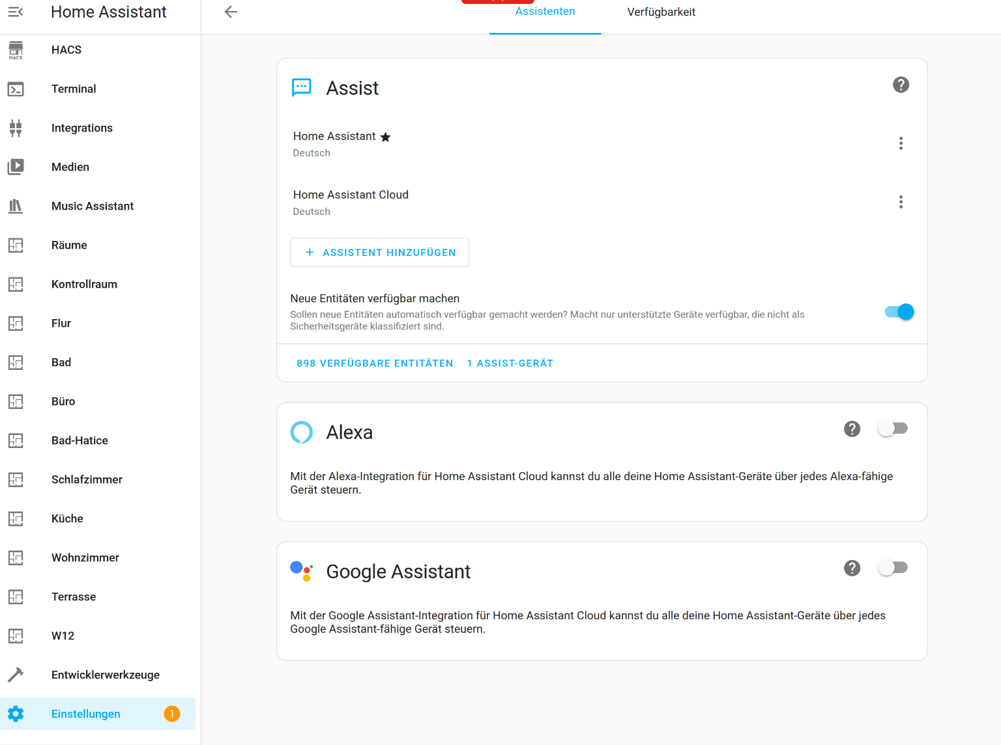
Task: Open help for Google Assistant card
Action: tap(852, 568)
